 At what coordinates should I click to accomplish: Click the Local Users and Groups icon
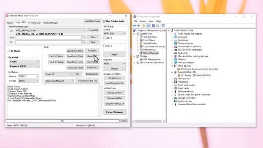click(x=141, y=46)
